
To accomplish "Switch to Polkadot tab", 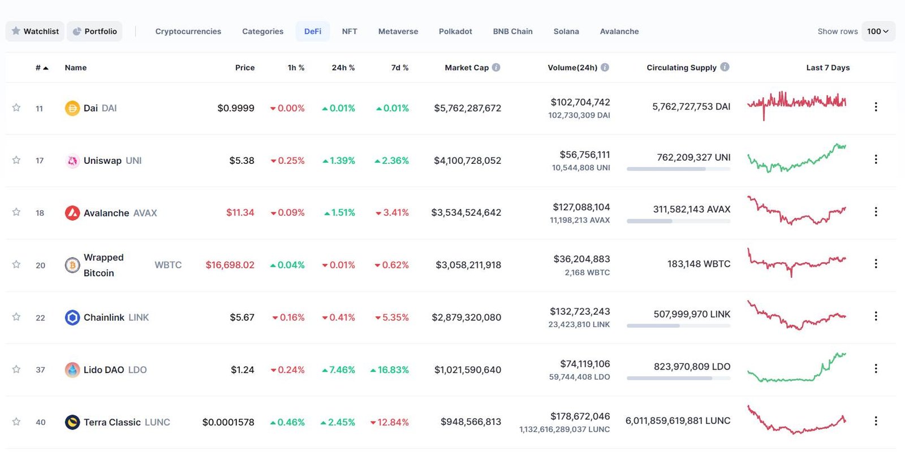I will [455, 32].
